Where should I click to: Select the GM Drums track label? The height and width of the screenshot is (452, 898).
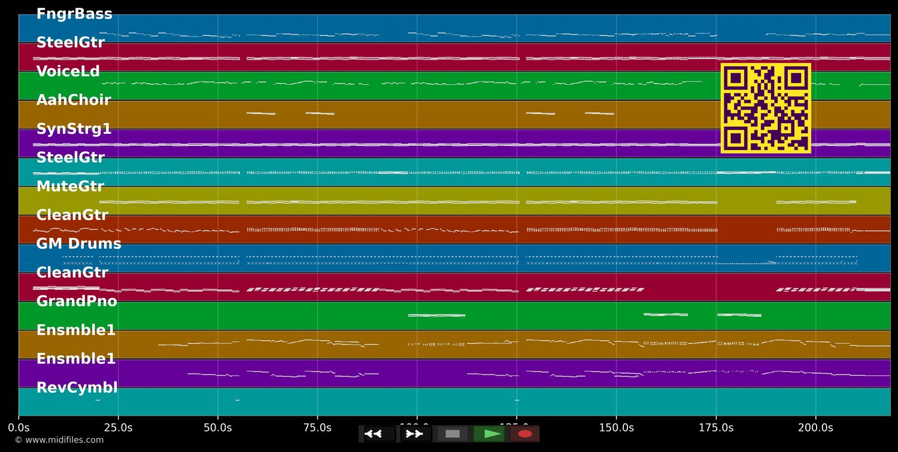(x=78, y=243)
